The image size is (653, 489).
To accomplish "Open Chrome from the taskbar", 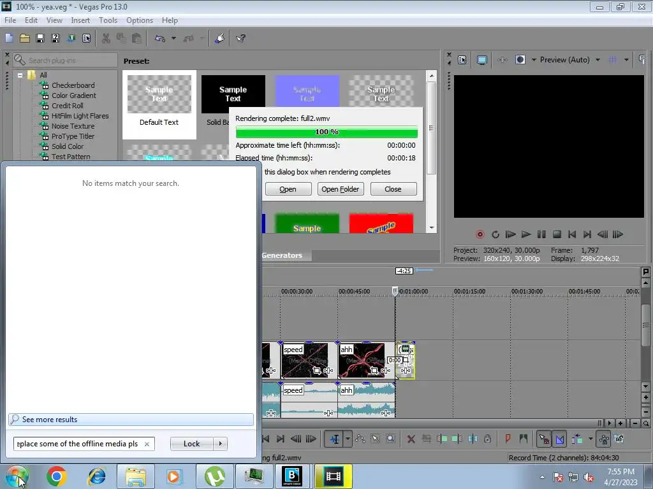I will [x=57, y=476].
